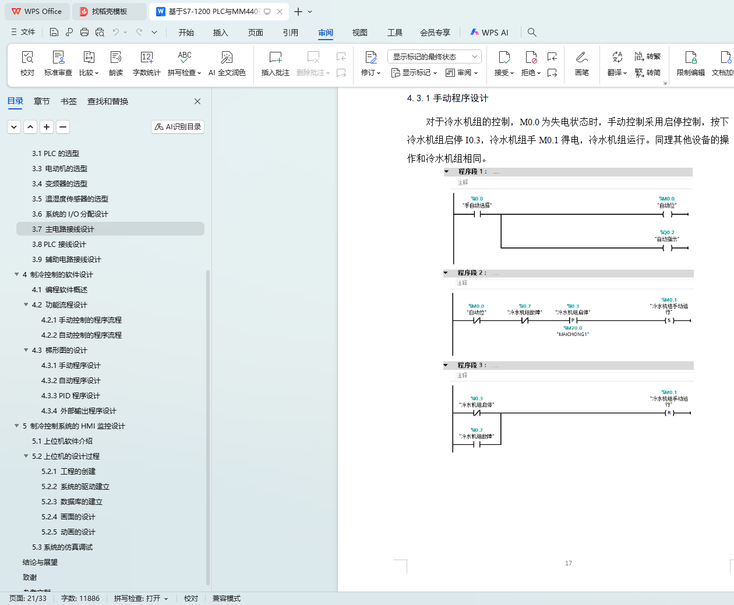This screenshot has height=605, width=734.
Task: Collapse 4.2 功能流程设计 tree node
Action: [26, 305]
